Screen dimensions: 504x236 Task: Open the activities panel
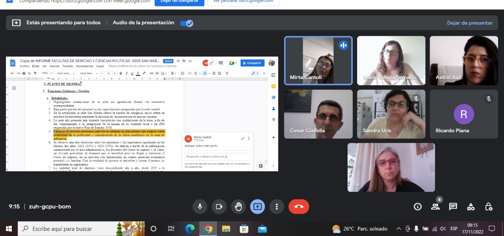click(x=471, y=207)
